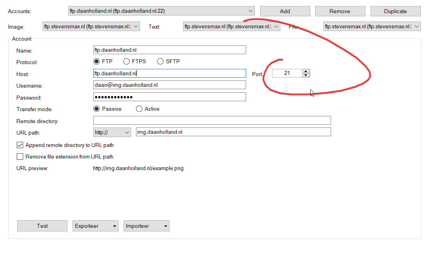Increase the Port number with up arrow
This screenshot has width=428, height=280.
click(306, 71)
